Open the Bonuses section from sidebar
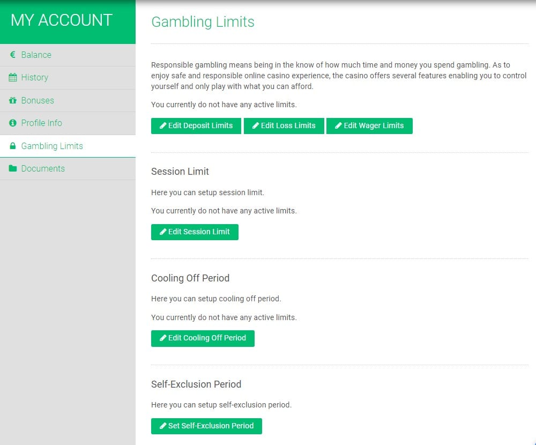536x445 pixels. 38,100
